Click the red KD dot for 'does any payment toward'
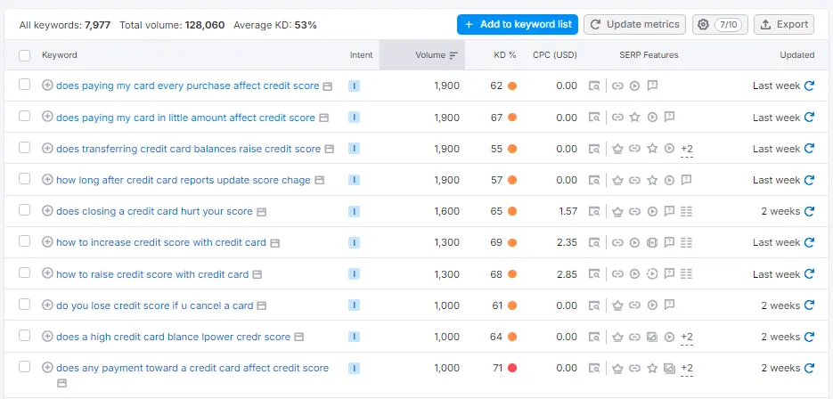The height and width of the screenshot is (399, 833). tap(512, 368)
